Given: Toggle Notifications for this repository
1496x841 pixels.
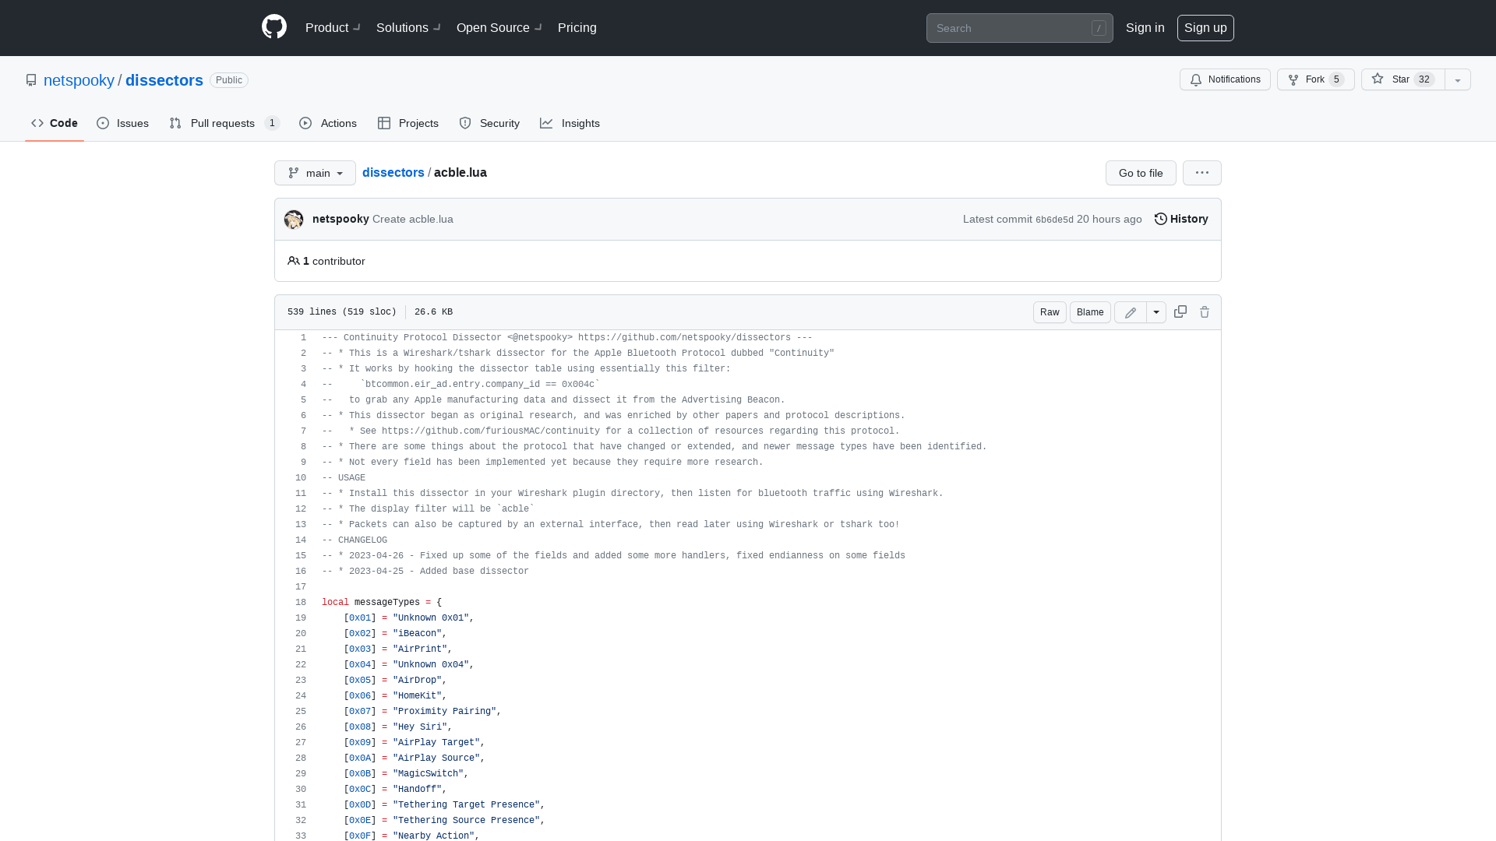Looking at the screenshot, I should coord(1225,79).
